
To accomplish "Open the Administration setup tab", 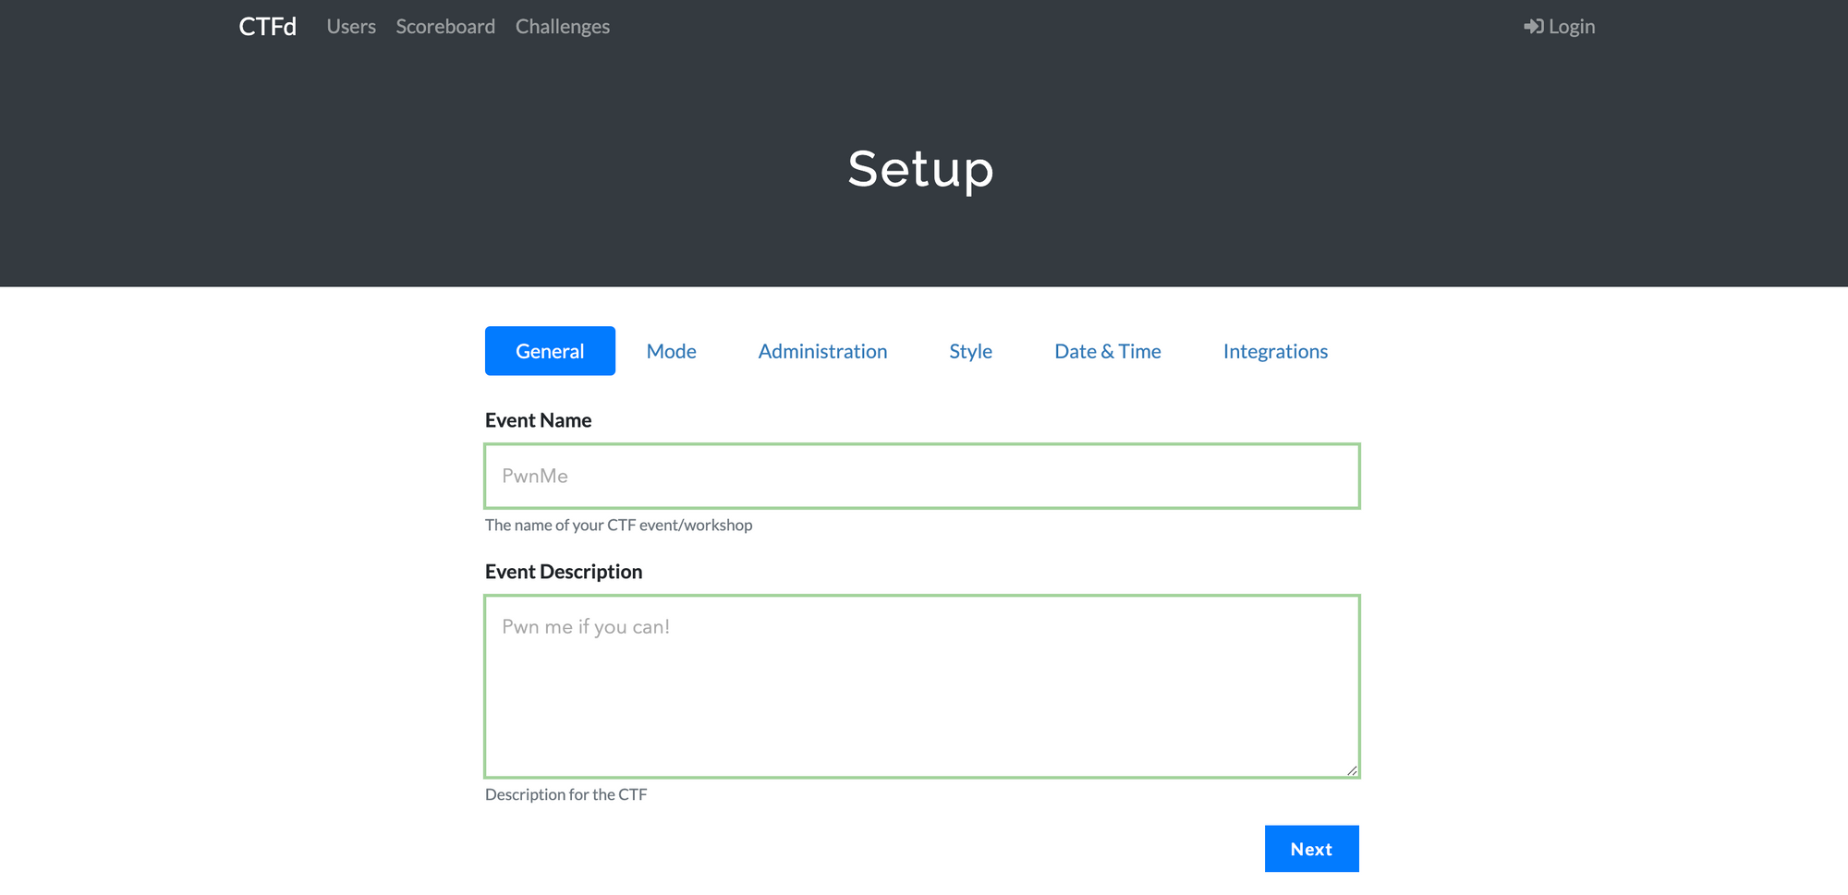I will tap(822, 351).
